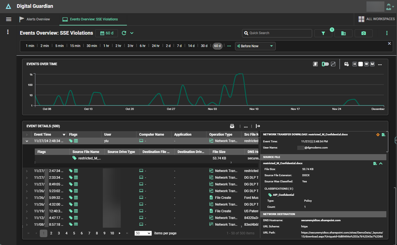This screenshot has width=397, height=245.
Task: Click inside the Quick Search field
Action: 277,33
